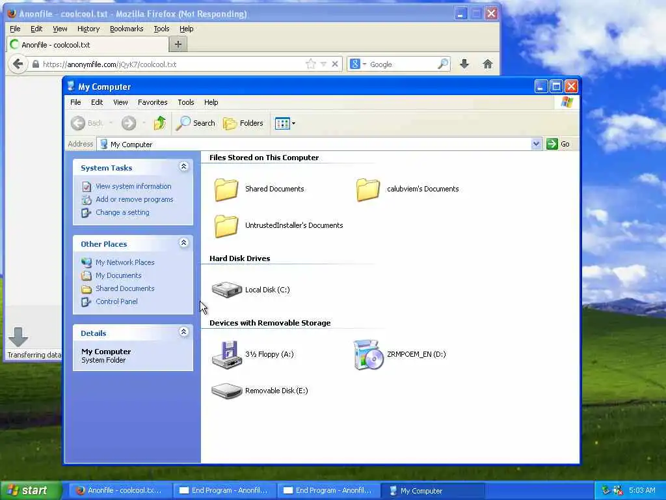Open the Help menu in My Computer

pos(211,102)
